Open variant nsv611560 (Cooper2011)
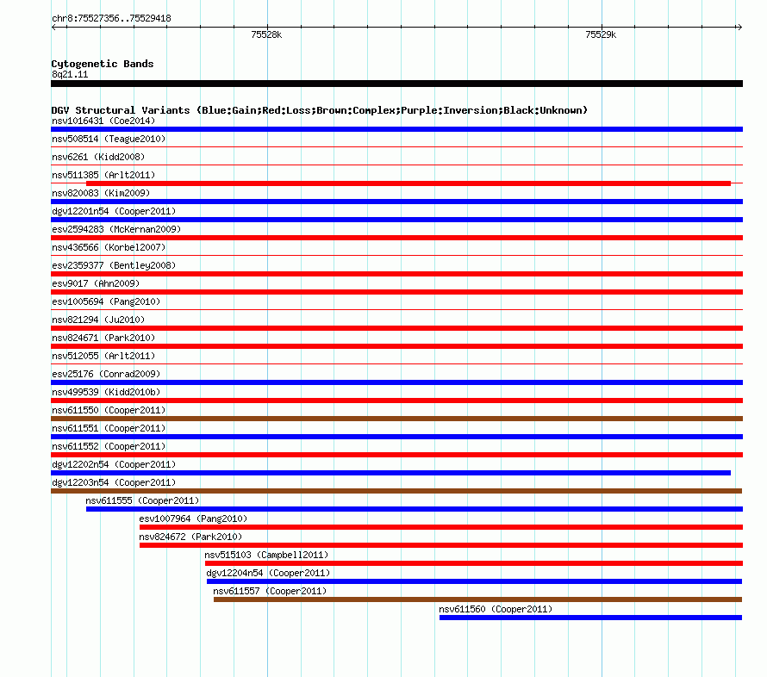This screenshot has width=767, height=677. pyautogui.click(x=496, y=609)
